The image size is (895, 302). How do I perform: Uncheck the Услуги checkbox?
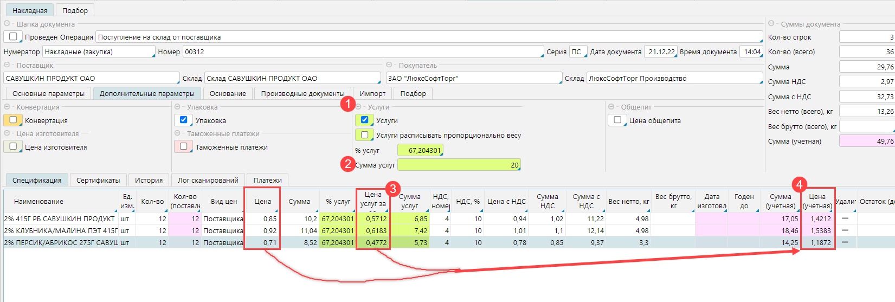click(364, 120)
